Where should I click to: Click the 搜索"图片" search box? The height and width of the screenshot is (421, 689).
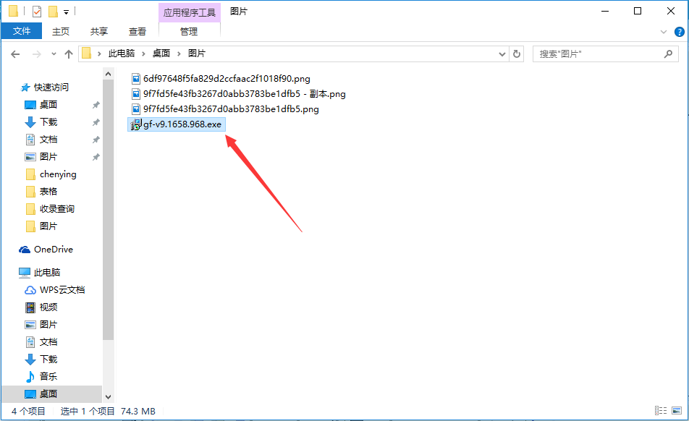tap(597, 54)
